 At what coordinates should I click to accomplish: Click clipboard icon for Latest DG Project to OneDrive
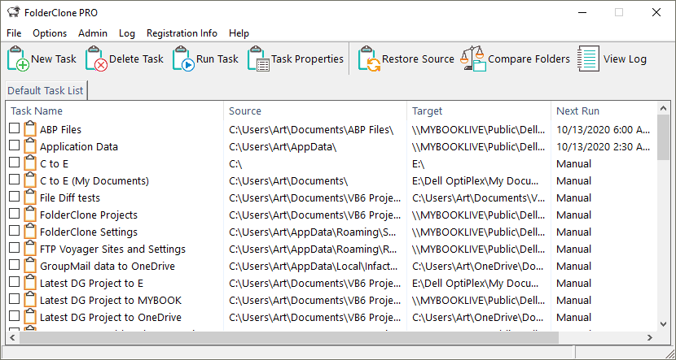tap(30, 317)
